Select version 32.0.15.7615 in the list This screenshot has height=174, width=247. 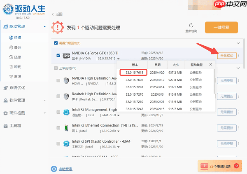133,73
